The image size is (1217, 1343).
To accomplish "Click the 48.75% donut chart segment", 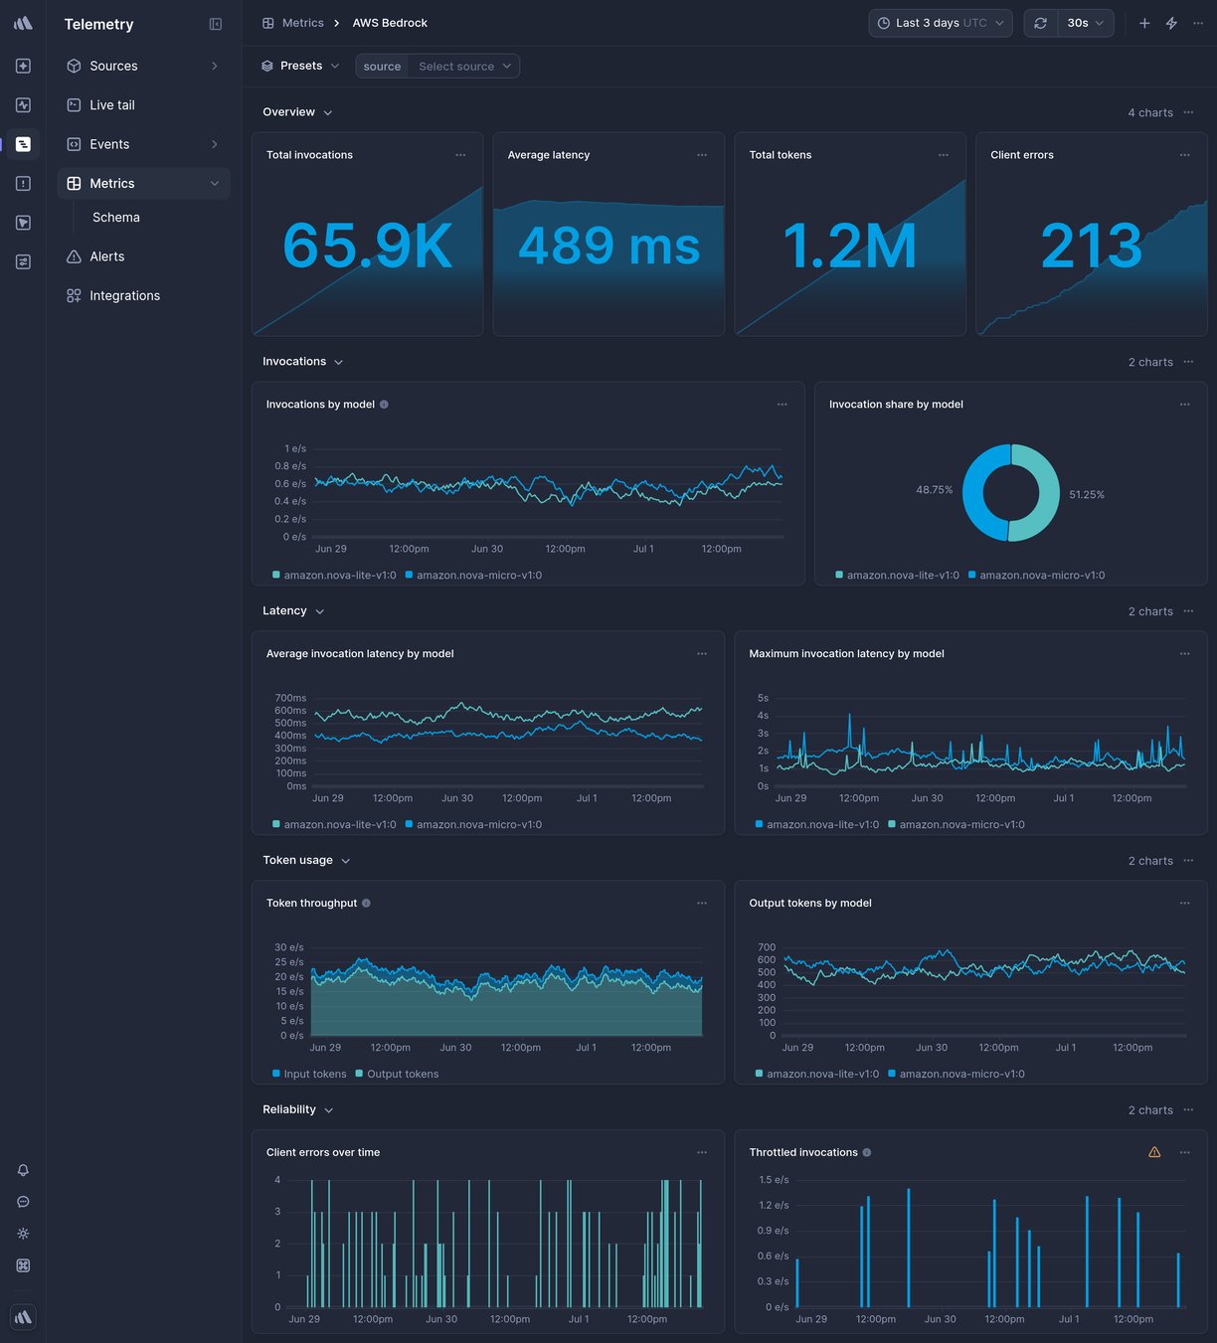I will pyautogui.click(x=973, y=493).
